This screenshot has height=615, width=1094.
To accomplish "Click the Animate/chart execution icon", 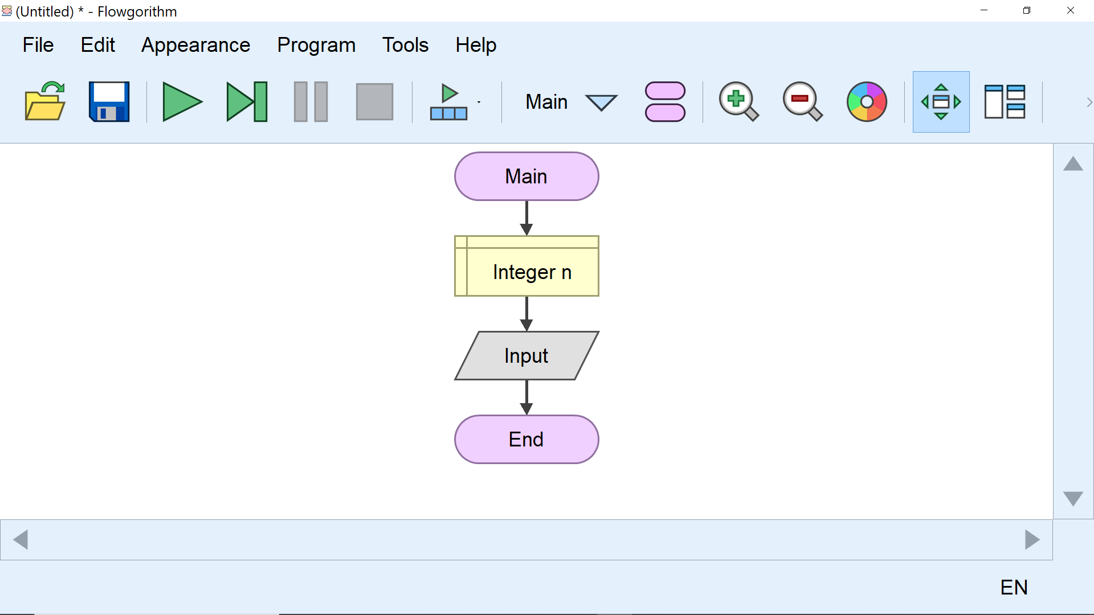I will point(448,101).
